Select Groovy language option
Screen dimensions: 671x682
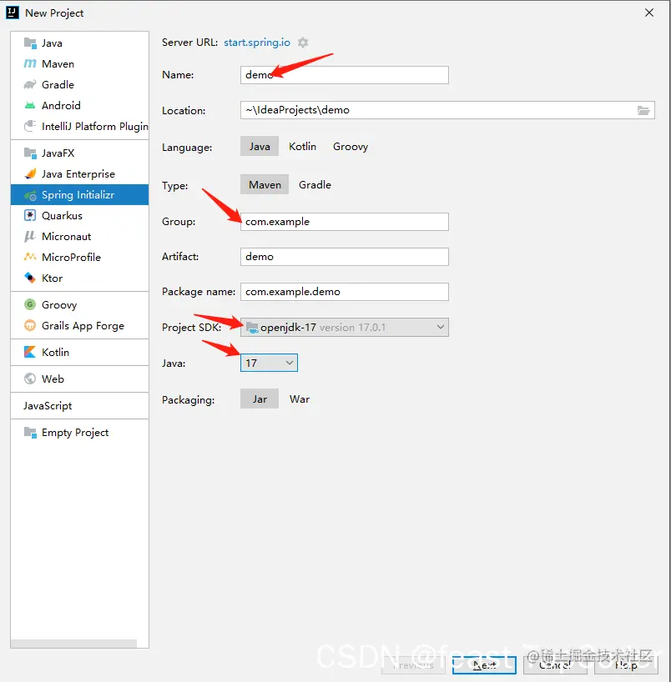click(x=351, y=146)
